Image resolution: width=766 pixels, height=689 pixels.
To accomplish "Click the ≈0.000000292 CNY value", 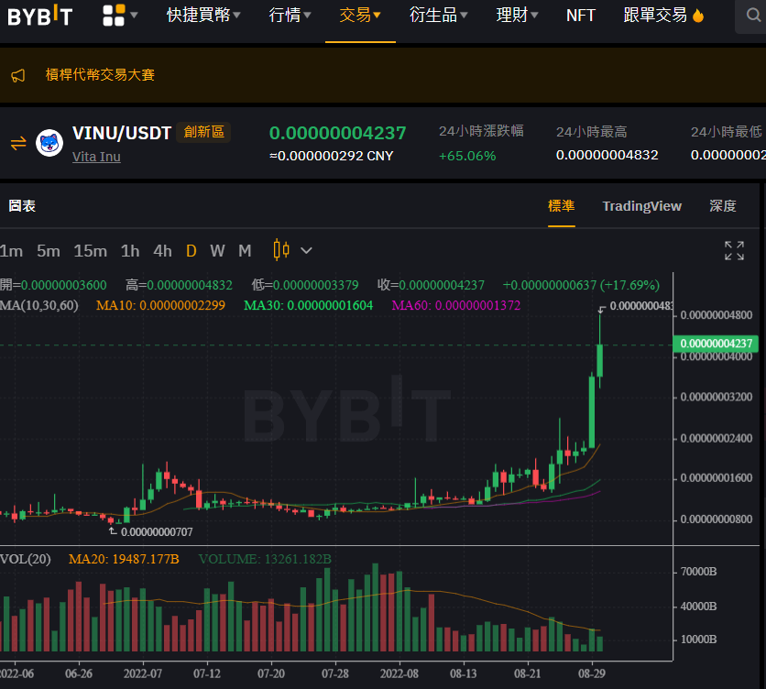I will (x=331, y=156).
